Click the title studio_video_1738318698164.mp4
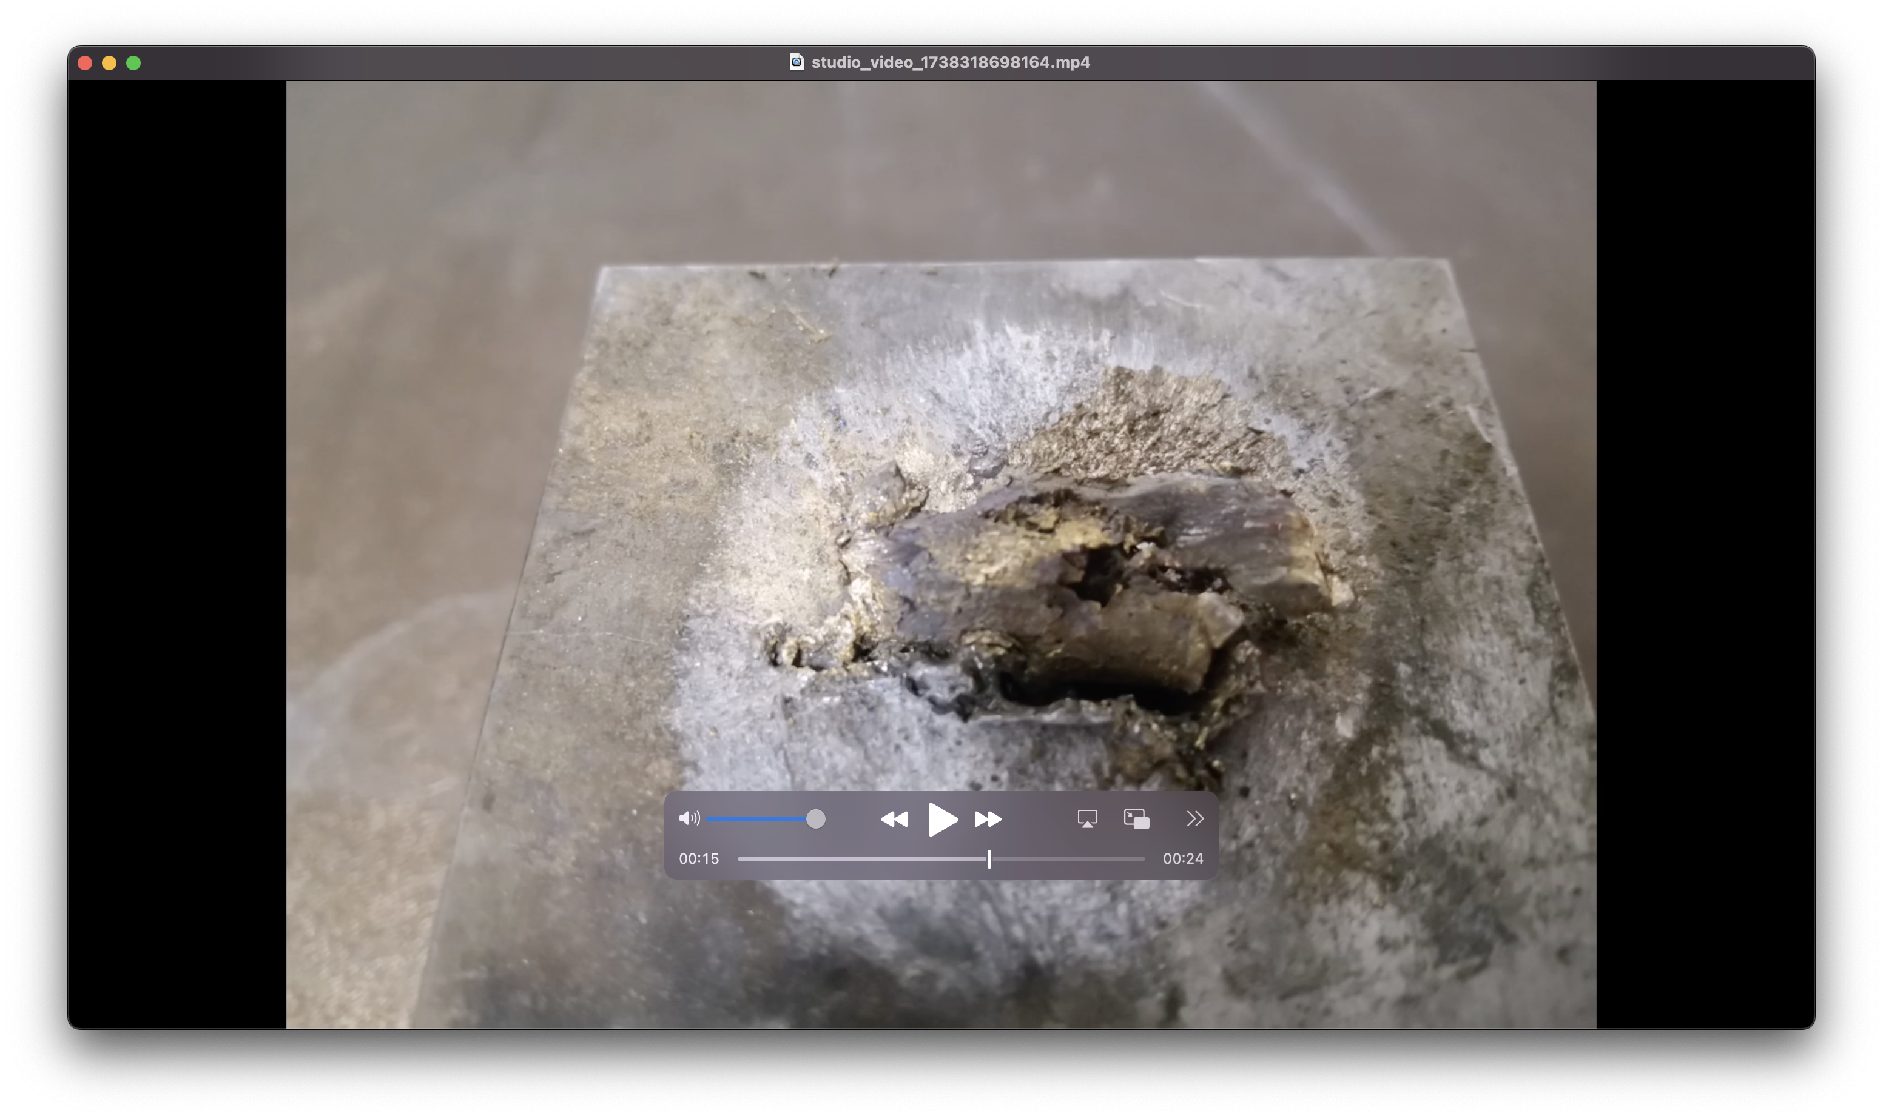The image size is (1883, 1119). click(951, 62)
